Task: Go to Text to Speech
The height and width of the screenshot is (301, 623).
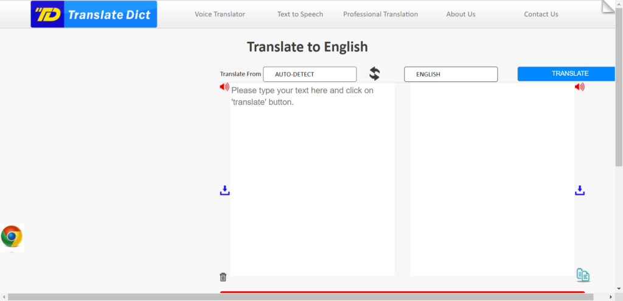Action: coord(300,14)
